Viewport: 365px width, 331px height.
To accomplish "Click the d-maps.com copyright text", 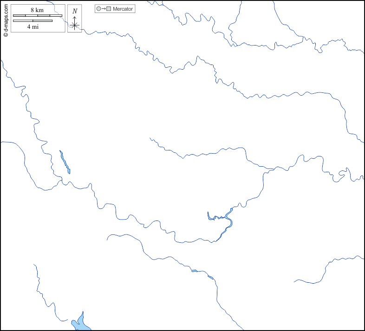I will pyautogui.click(x=6, y=19).
